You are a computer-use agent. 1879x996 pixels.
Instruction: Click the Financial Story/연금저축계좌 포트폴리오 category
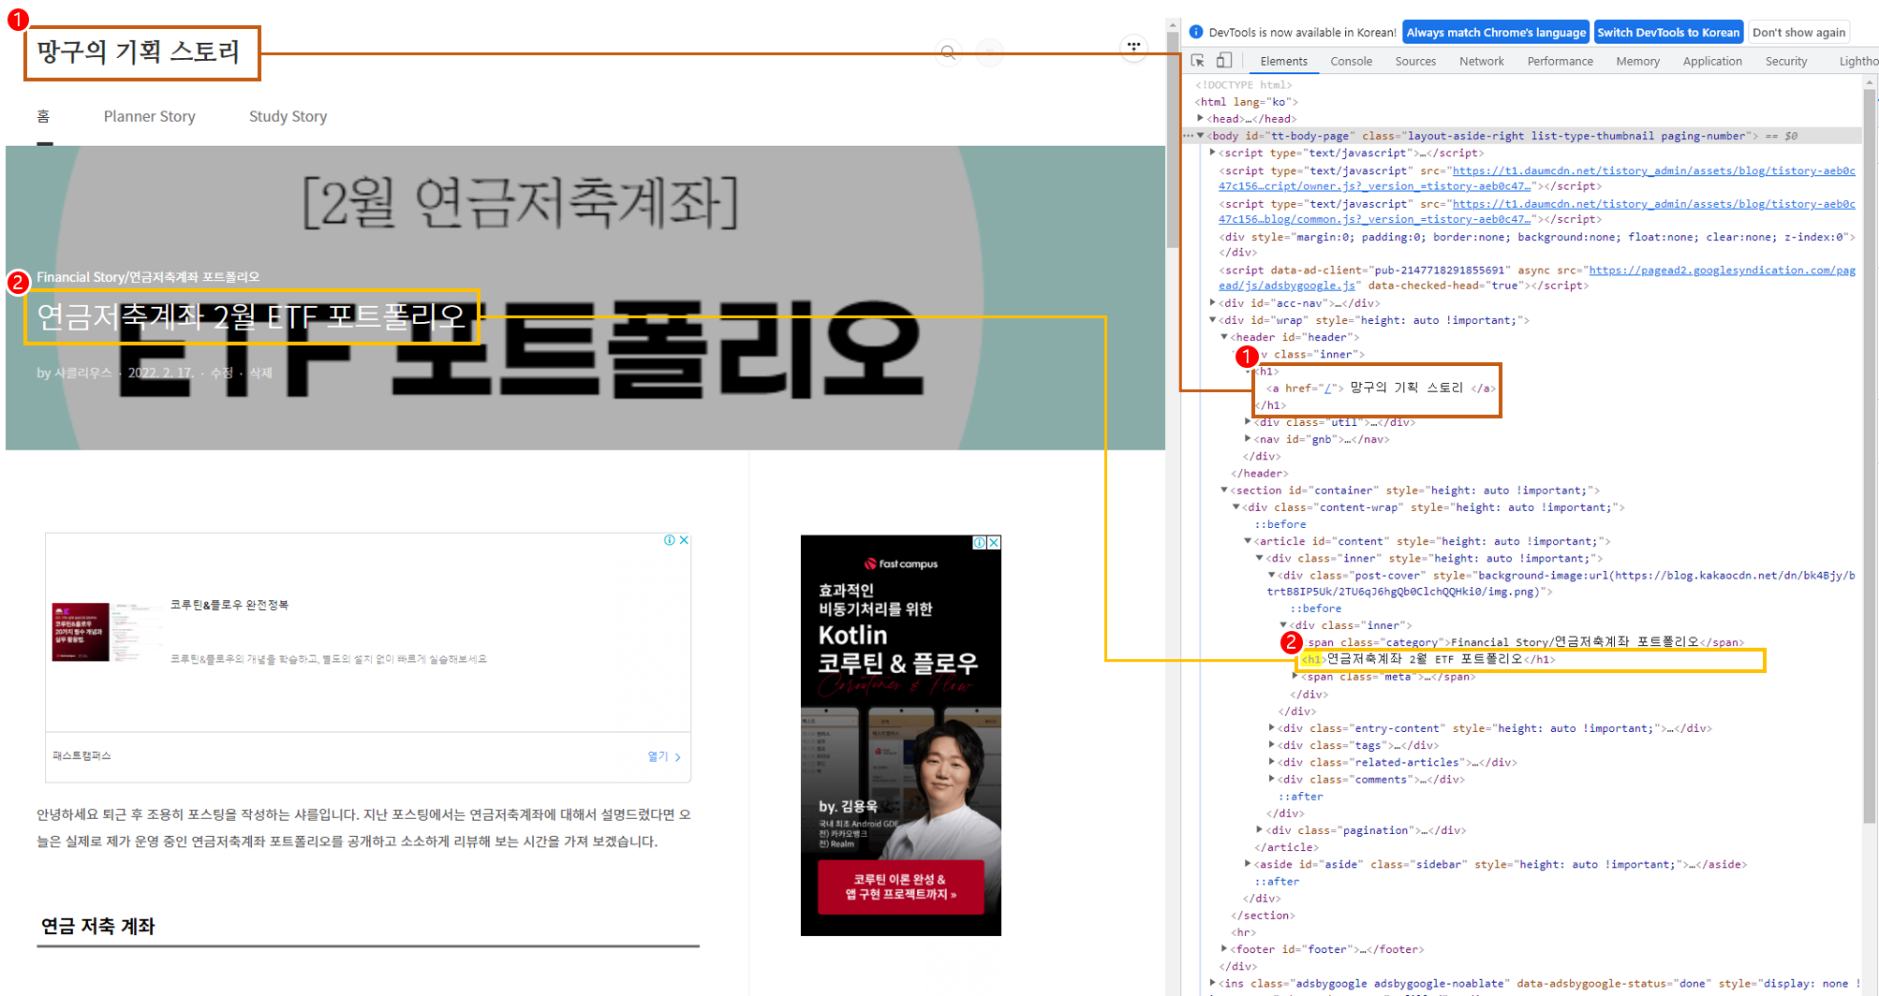(x=148, y=277)
